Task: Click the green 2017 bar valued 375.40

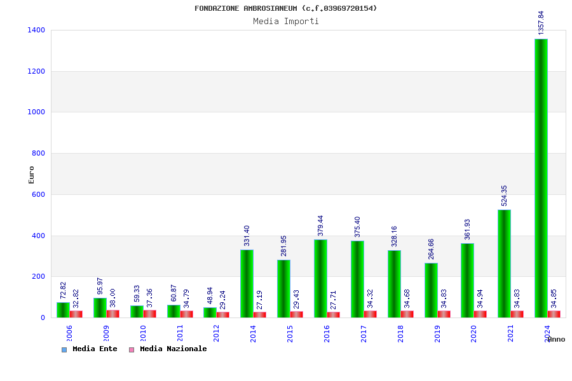Action: pos(357,279)
